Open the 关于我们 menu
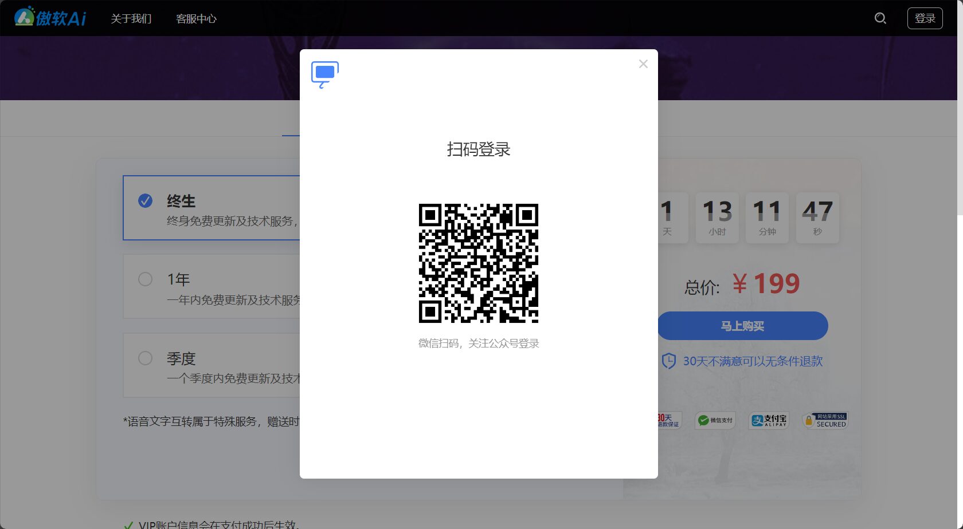Viewport: 963px width, 529px height. (131, 18)
